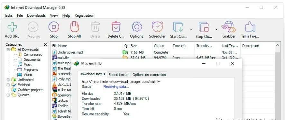Sort list by the Size column header
Viewport: 285px width, 120px height.
[x=141, y=46]
